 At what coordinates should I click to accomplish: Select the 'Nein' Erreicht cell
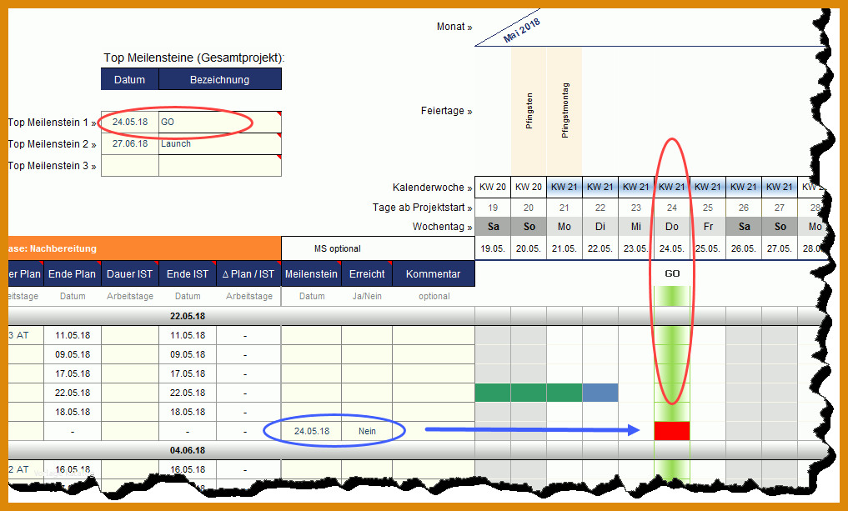click(x=367, y=431)
